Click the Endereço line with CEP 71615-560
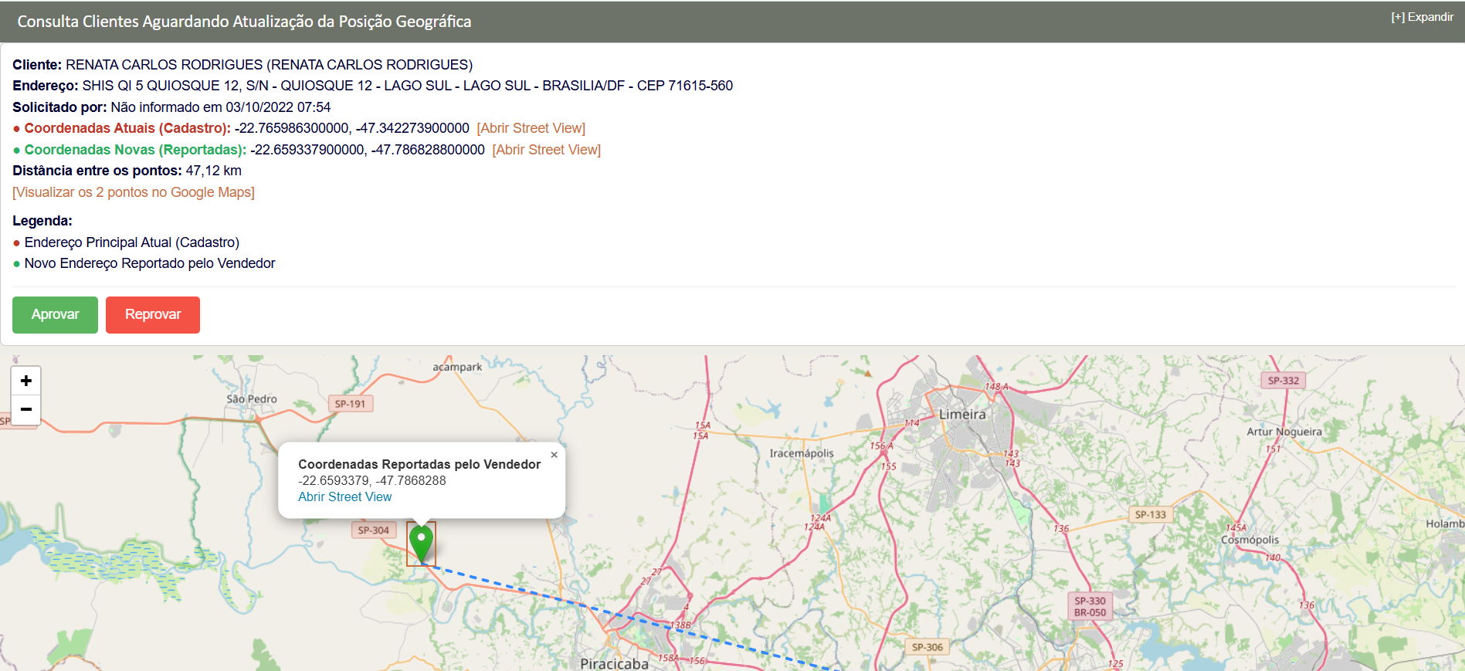This screenshot has height=671, width=1465. [x=372, y=86]
